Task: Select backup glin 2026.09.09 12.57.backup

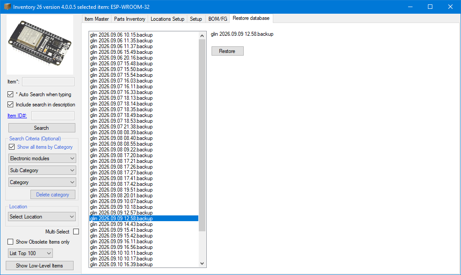Action: 144,213
